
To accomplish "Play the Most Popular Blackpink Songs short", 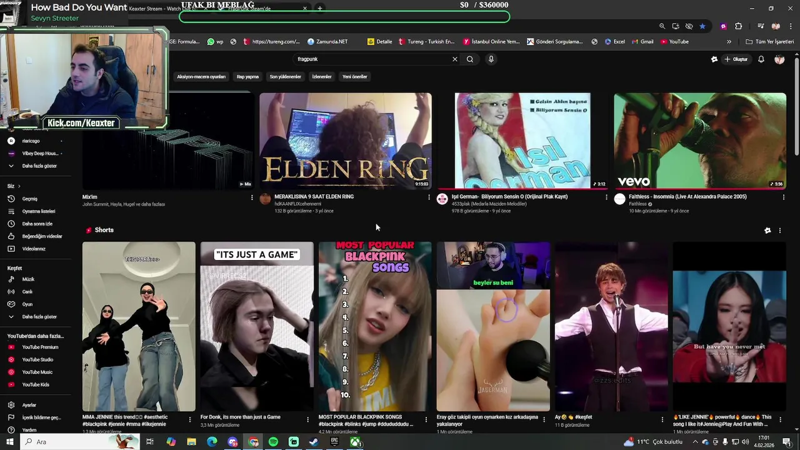I will (x=375, y=327).
